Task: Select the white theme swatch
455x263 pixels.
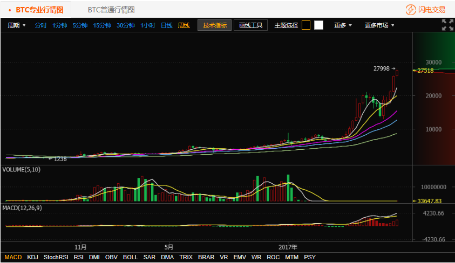Action: tap(318, 25)
